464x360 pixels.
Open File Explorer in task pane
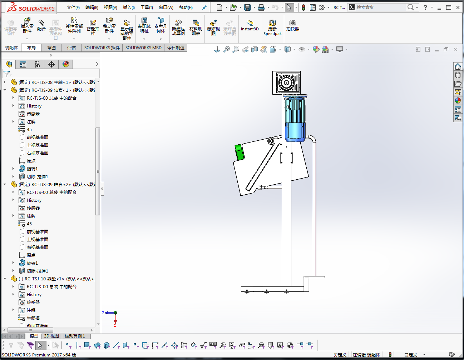pos(458,84)
